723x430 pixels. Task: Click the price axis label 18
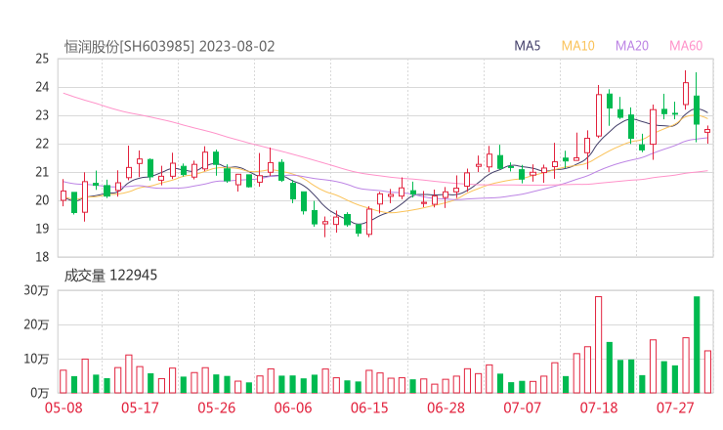pyautogui.click(x=42, y=257)
